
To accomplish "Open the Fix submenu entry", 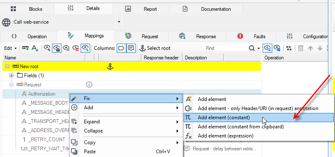I will 126,98.
